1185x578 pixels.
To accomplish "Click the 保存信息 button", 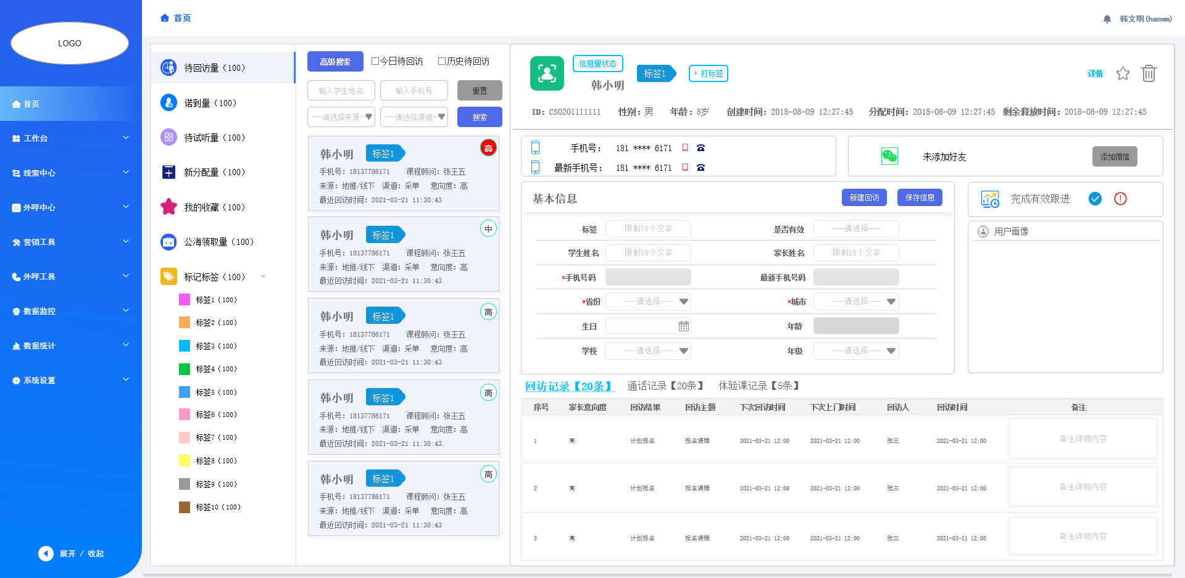I will [920, 197].
